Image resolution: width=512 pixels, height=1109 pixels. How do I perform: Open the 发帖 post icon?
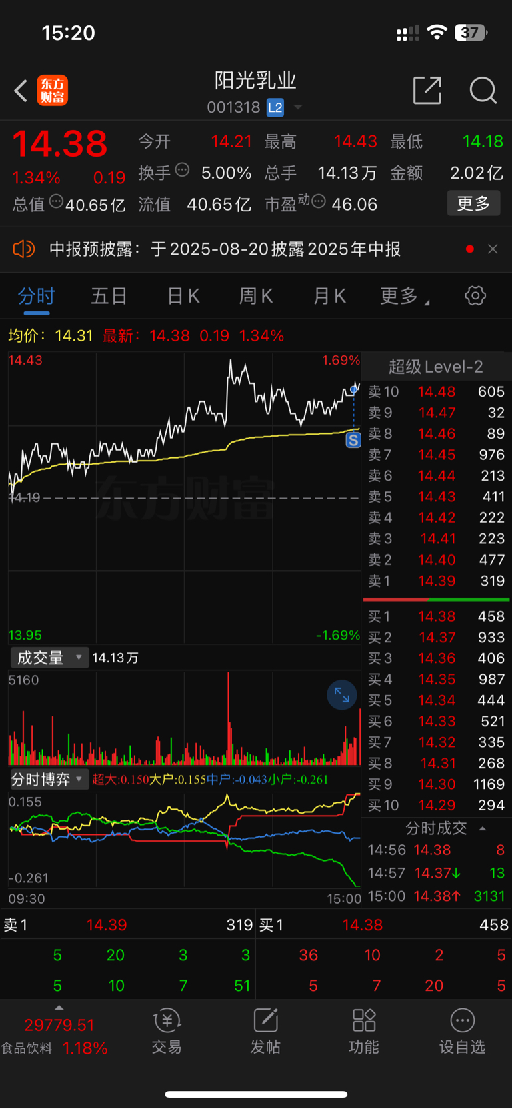265,1031
